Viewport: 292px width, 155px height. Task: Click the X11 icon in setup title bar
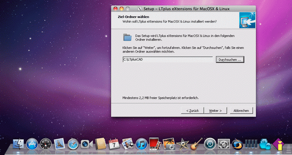point(140,9)
